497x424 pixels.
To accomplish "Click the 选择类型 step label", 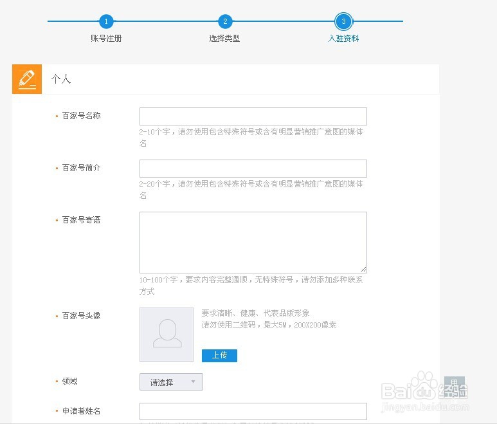I will (224, 39).
